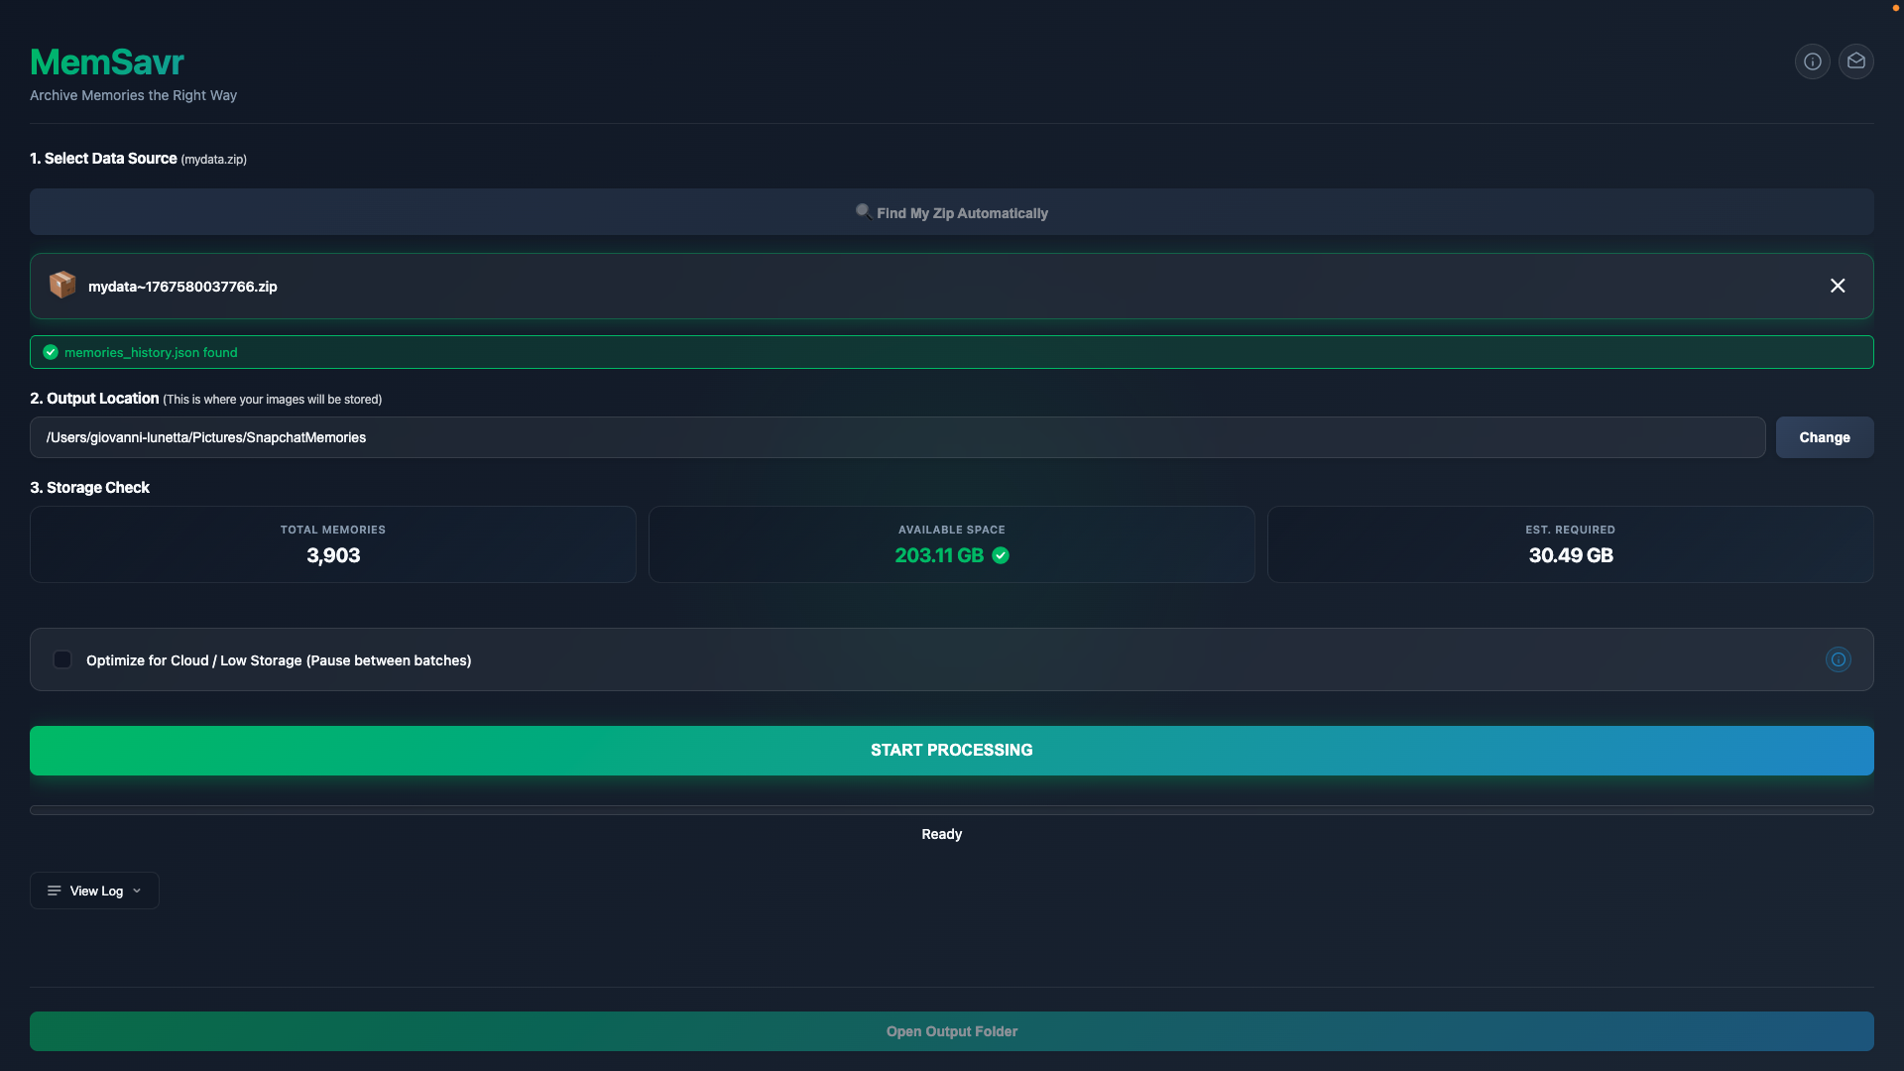The image size is (1904, 1071).
Task: Click the log list icon inside the View Log button
Action: coord(55,890)
